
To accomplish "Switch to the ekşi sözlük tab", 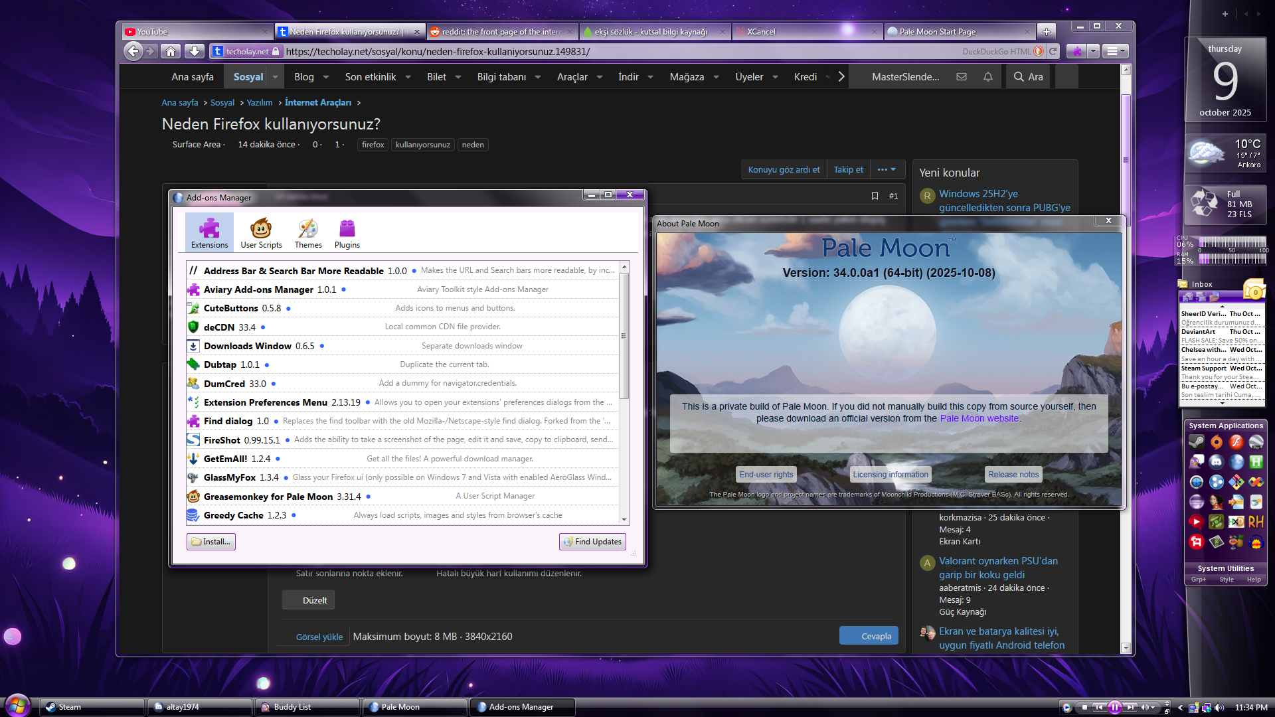I will pyautogui.click(x=654, y=31).
